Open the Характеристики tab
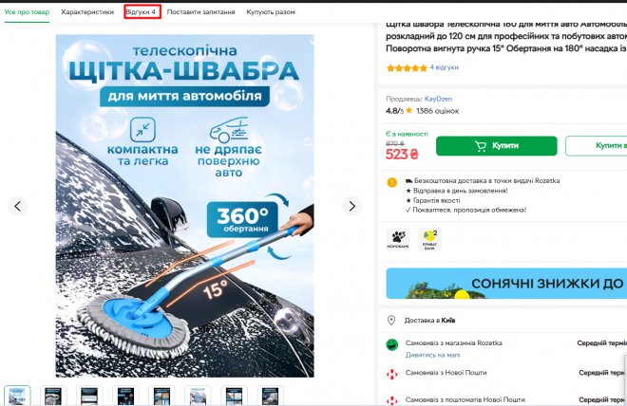The image size is (627, 406). click(87, 12)
